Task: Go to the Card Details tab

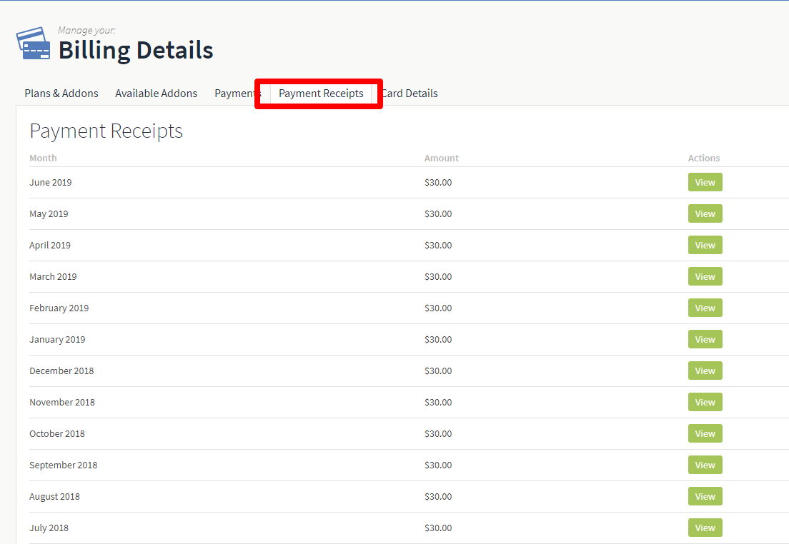Action: [x=410, y=94]
